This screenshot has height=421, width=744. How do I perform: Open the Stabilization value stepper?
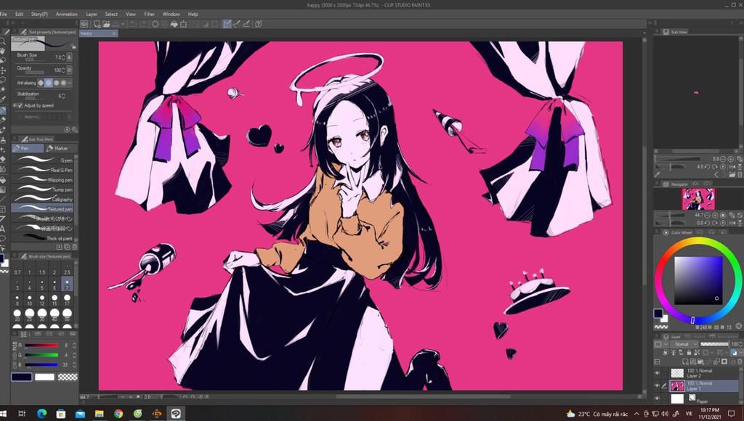(63, 96)
